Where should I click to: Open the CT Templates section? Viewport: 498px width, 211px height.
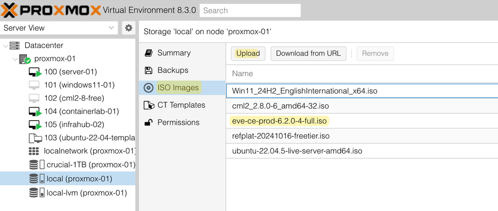pos(181,105)
